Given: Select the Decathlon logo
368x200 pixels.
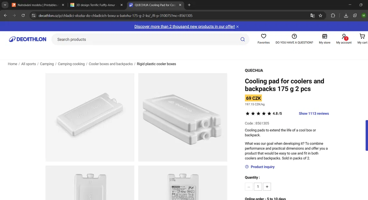Looking at the screenshot, I should (27, 39).
